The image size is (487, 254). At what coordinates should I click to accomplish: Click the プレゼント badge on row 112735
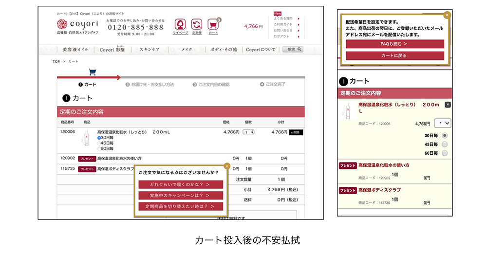click(87, 169)
